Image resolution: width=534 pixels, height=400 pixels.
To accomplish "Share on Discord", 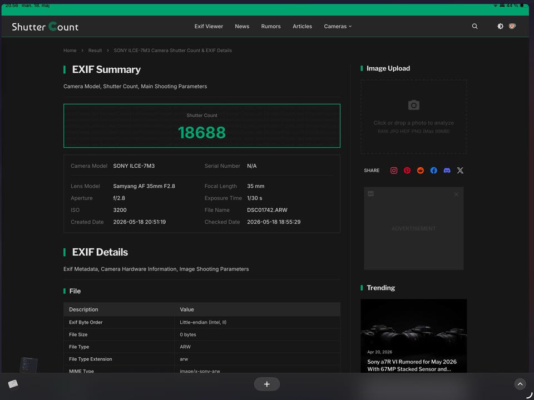I will pyautogui.click(x=447, y=171).
